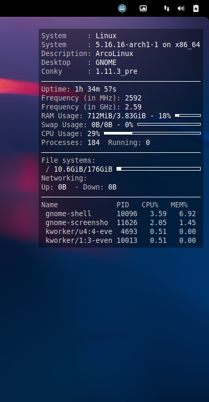The height and width of the screenshot is (402, 209).
Task: Click the MEM% column header
Action: [x=179, y=205]
